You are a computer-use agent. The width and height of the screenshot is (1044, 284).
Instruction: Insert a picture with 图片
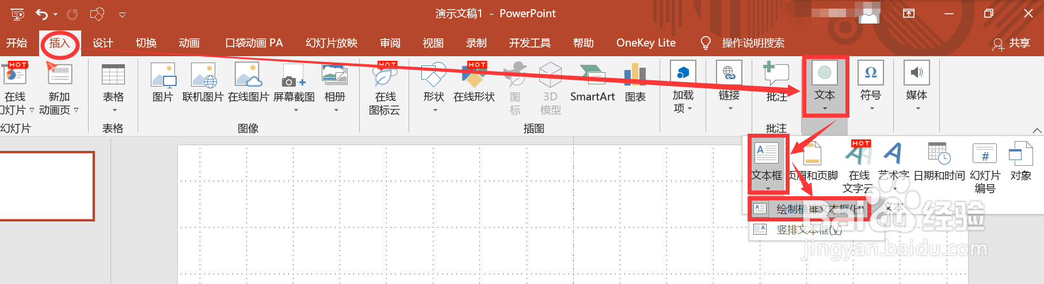(x=163, y=83)
